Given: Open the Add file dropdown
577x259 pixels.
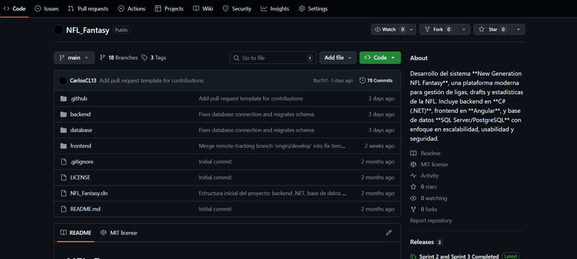Looking at the screenshot, I should point(338,58).
